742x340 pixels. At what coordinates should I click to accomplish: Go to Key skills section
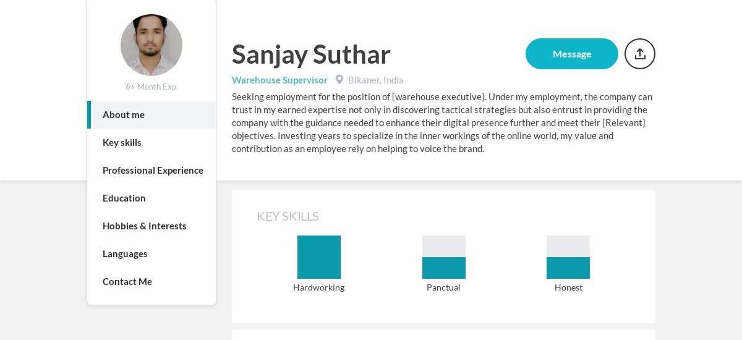(x=122, y=142)
